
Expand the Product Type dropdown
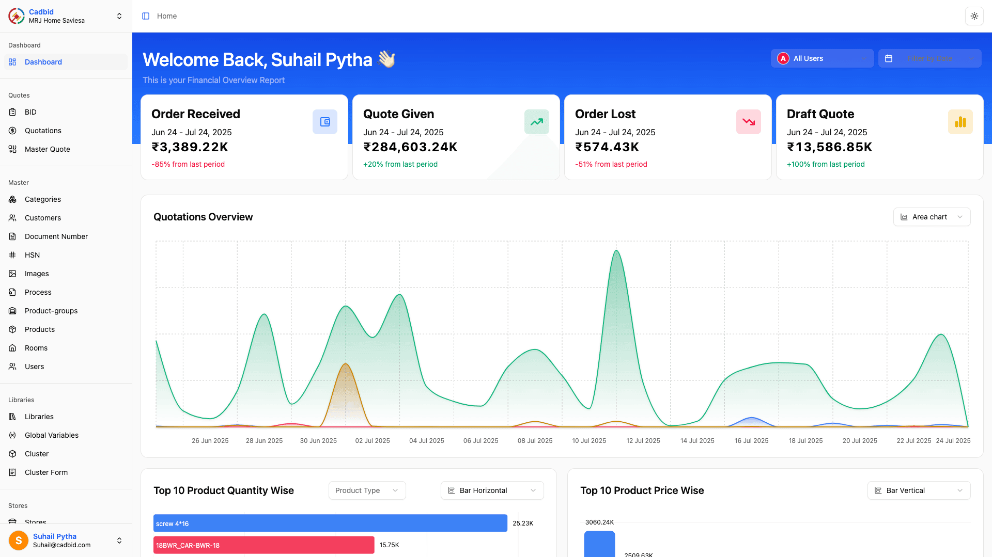click(x=367, y=490)
